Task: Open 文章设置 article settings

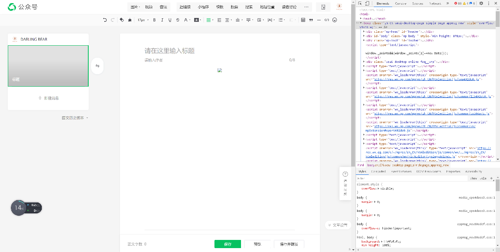Action: coord(338,225)
